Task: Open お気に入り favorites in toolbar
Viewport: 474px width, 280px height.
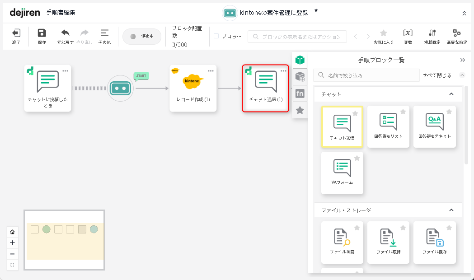Action: pos(384,36)
